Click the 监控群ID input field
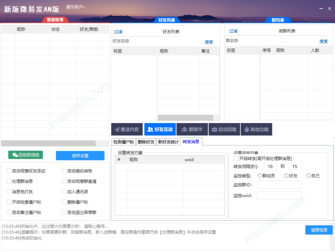335x252 pixels. 279,185
